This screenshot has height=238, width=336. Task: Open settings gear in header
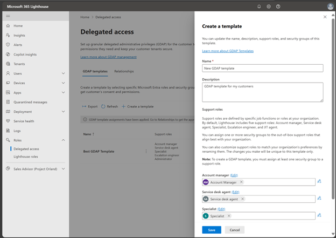pyautogui.click(x=269, y=6)
